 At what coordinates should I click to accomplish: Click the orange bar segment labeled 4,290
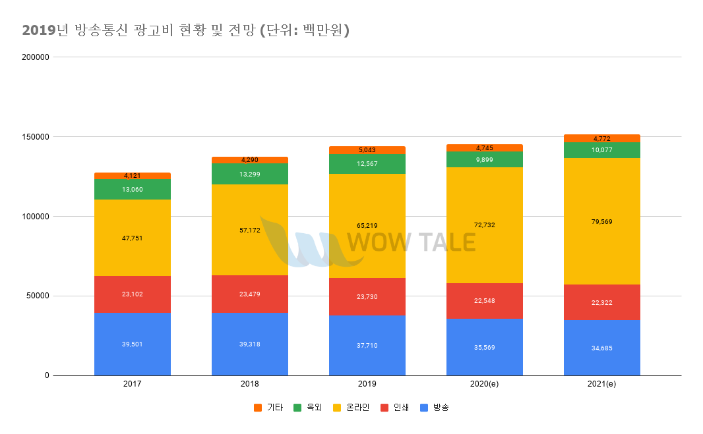(x=250, y=160)
